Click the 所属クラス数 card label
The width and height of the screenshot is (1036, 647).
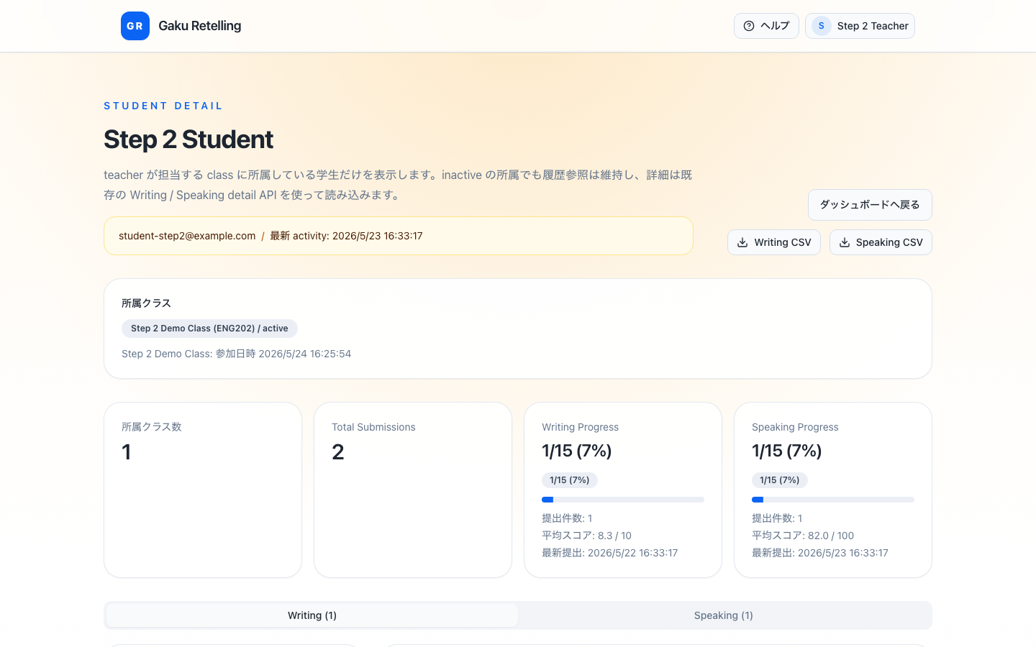tap(151, 427)
